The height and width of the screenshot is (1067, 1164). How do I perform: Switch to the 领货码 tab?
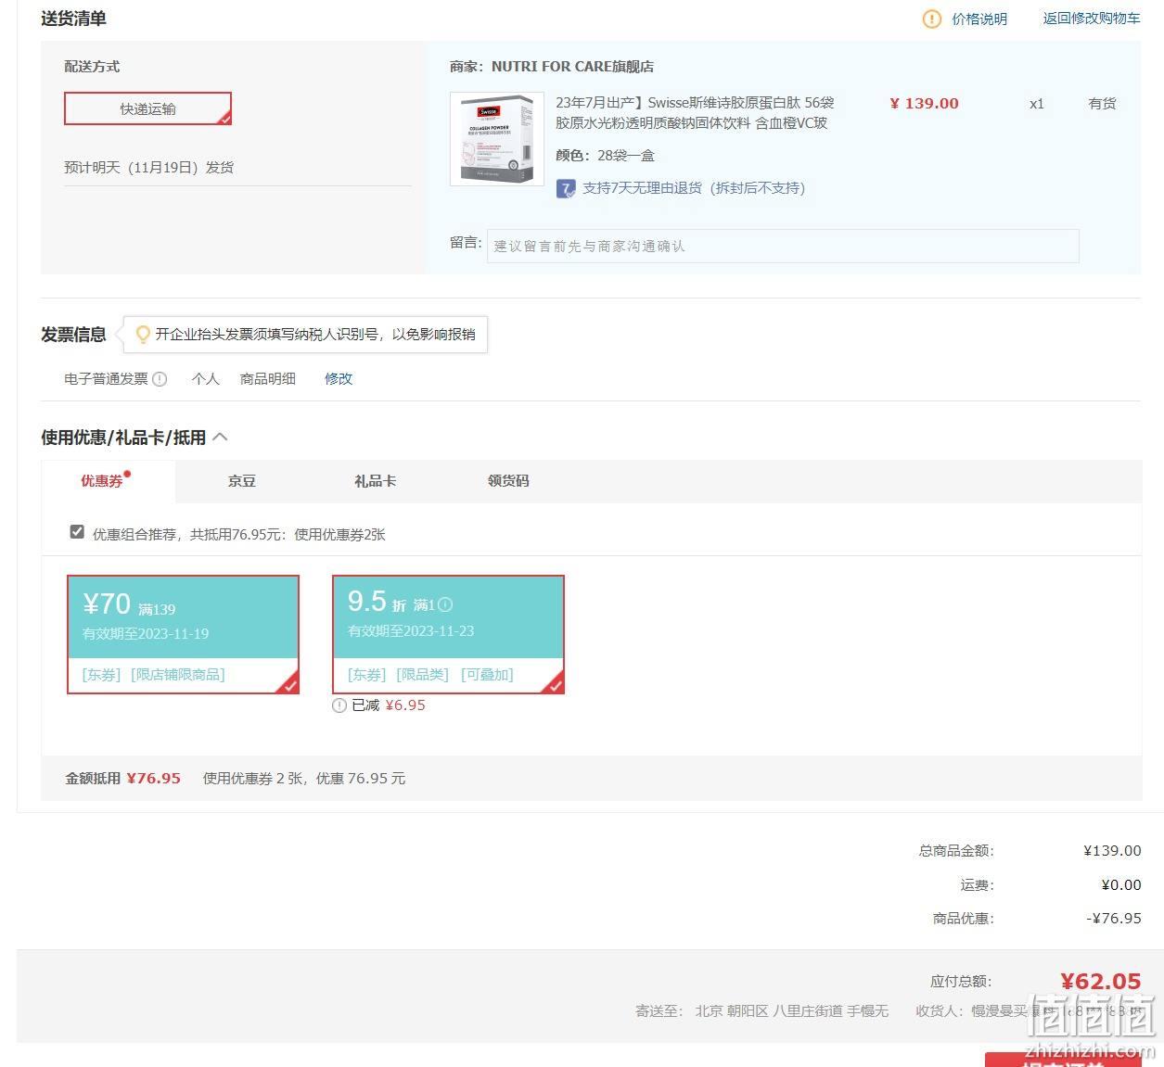point(508,480)
